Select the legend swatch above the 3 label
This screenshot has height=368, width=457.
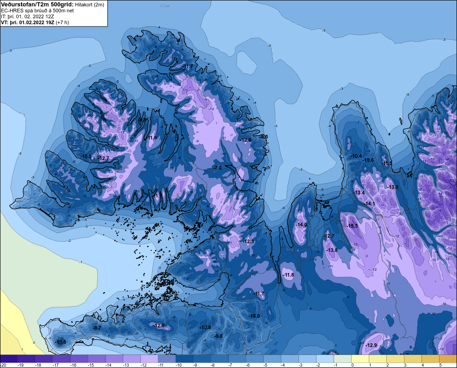click(413, 359)
